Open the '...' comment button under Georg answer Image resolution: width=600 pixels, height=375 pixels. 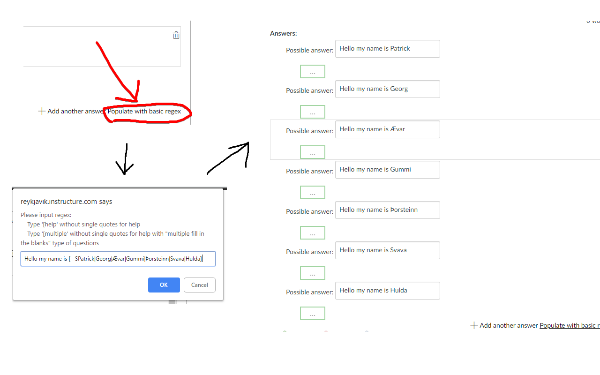(313, 112)
